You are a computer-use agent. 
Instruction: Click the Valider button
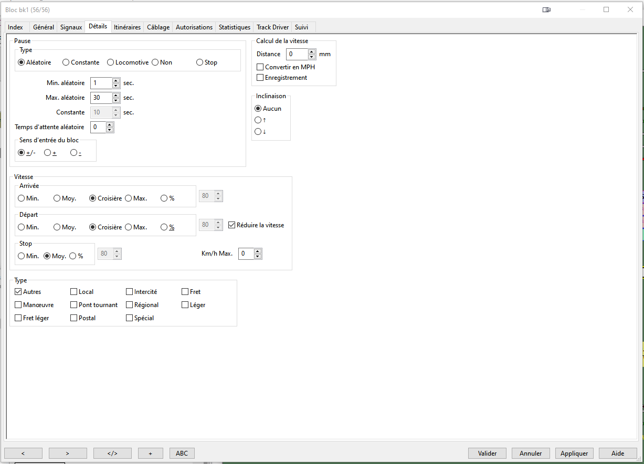487,454
